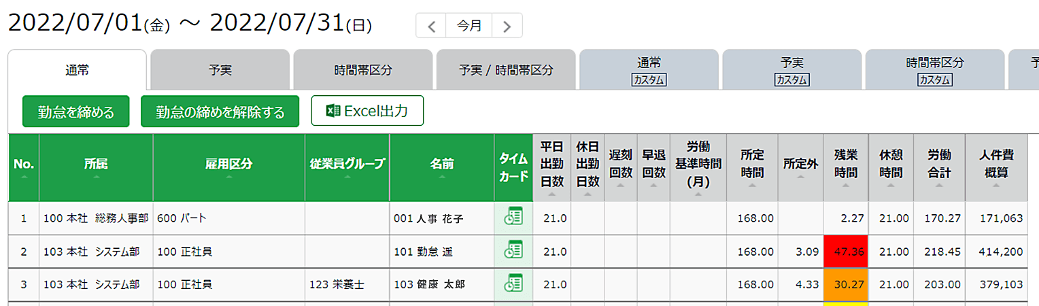Screen dimensions: 1039x306
Task: Jump to 今月 current month
Action: pyautogui.click(x=469, y=26)
